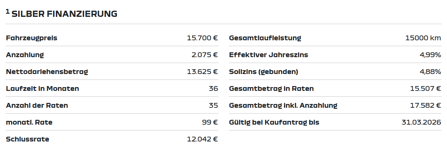Image resolution: width=447 pixels, height=147 pixels.
Task: Click the Nettodarlehensbetrag label
Action: (x=47, y=72)
